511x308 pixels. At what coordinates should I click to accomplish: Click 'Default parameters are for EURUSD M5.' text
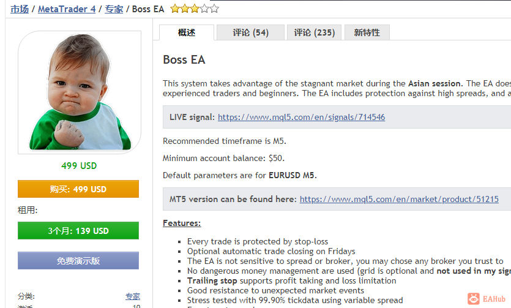240,175
